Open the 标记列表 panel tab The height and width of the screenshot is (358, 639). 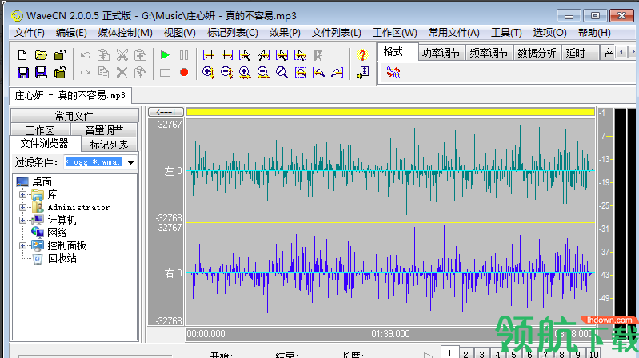[109, 145]
